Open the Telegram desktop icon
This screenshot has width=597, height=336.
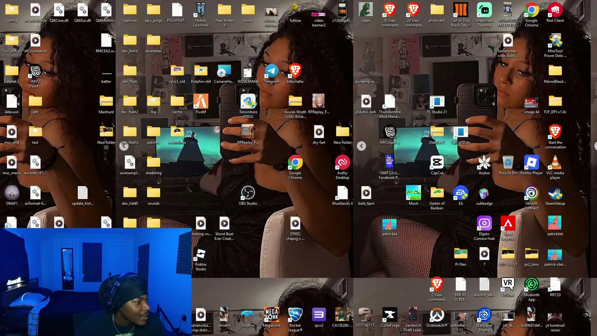(x=271, y=74)
